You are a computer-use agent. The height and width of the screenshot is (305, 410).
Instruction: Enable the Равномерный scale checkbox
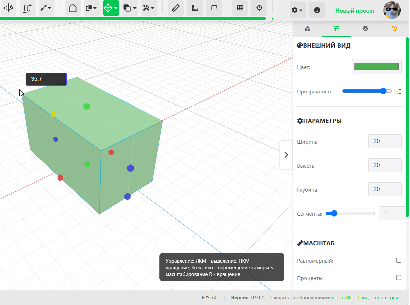click(x=399, y=260)
